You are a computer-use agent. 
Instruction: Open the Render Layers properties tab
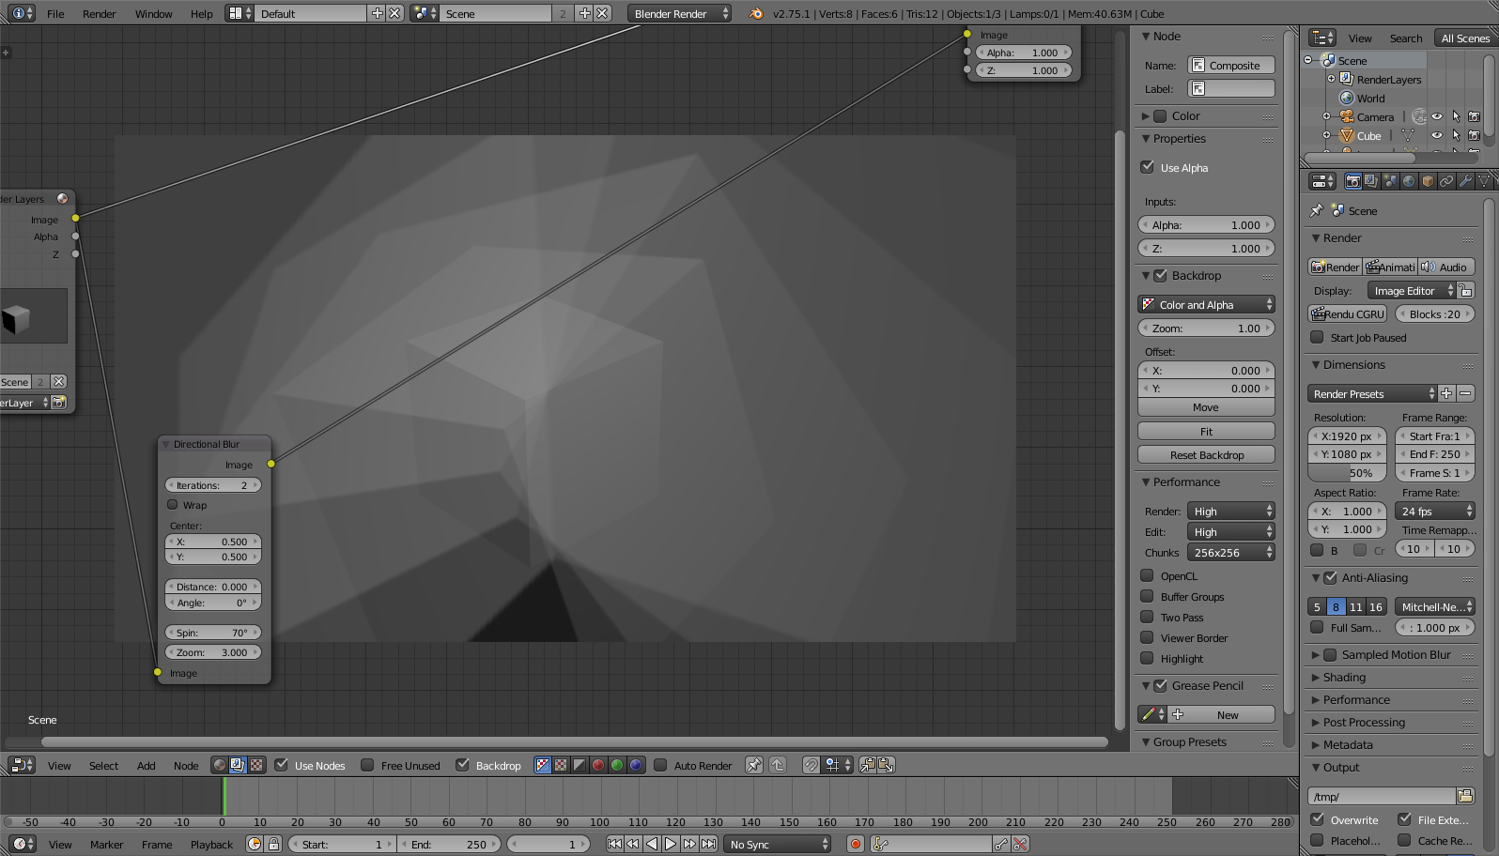pyautogui.click(x=1371, y=181)
